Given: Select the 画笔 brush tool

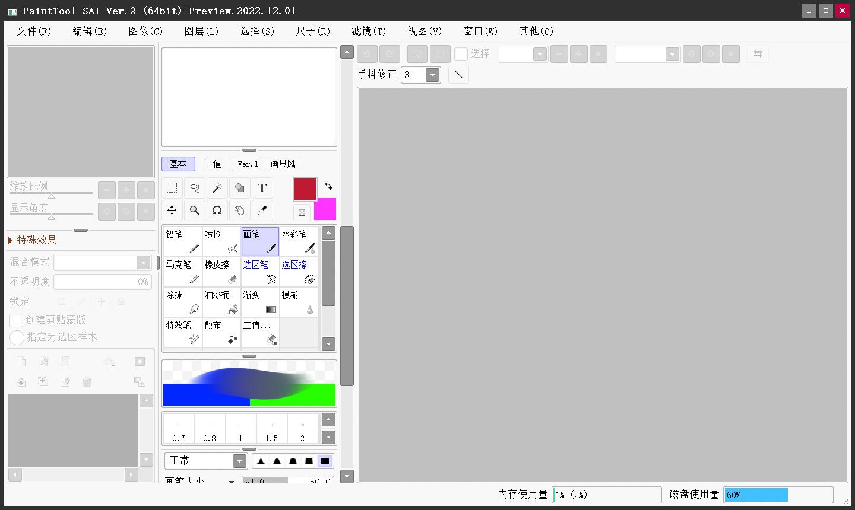Looking at the screenshot, I should point(260,242).
